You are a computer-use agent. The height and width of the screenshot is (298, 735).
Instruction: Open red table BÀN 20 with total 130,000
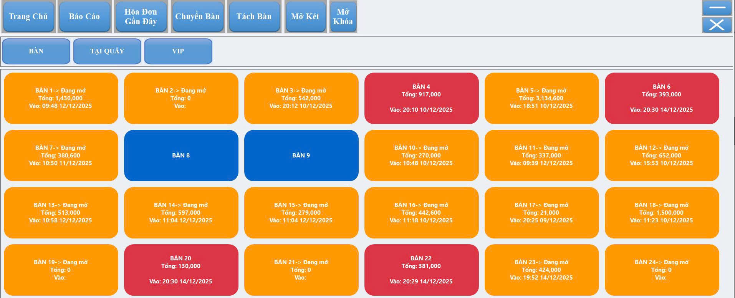coord(181,270)
